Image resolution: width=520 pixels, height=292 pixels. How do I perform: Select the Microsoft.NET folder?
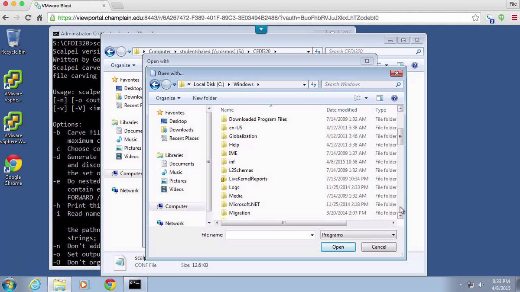(x=244, y=204)
